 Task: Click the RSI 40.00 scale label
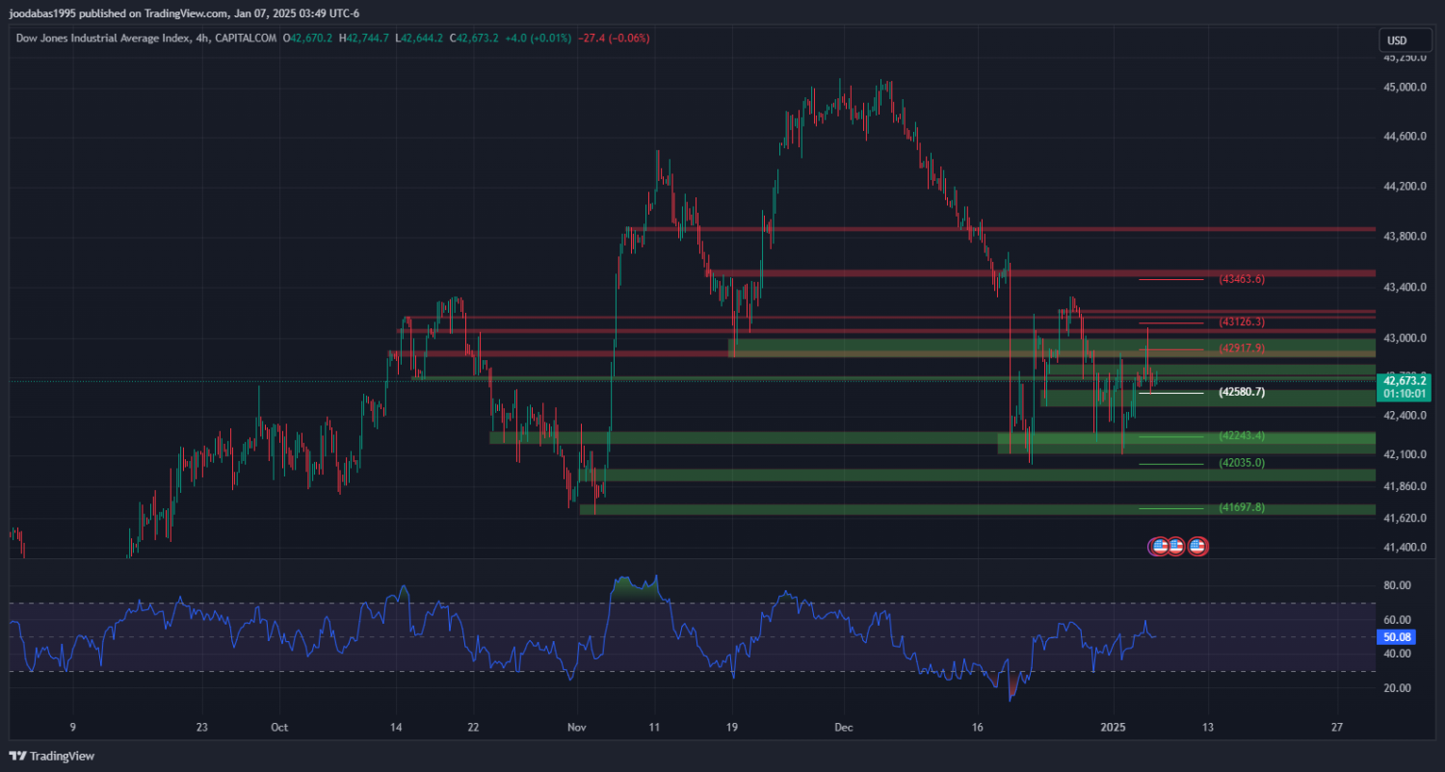click(1397, 655)
